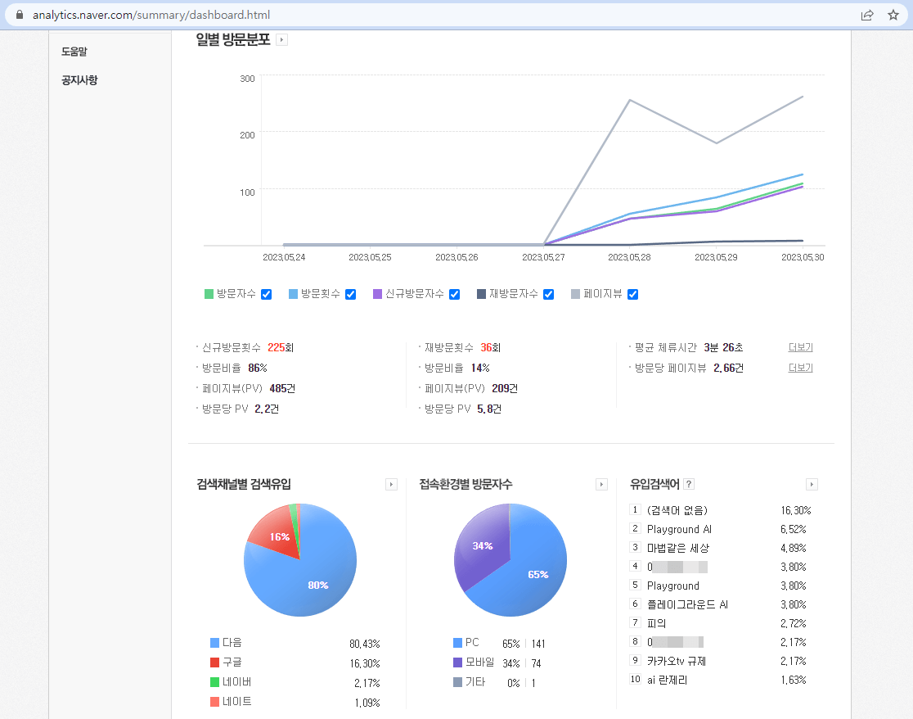Click the share icon in the browser toolbar
The image size is (913, 719).
pyautogui.click(x=867, y=15)
